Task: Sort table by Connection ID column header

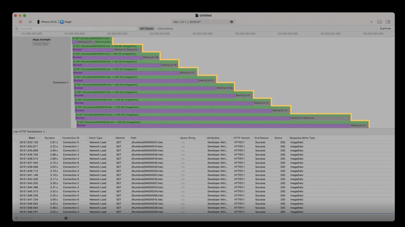Action: pos(71,138)
